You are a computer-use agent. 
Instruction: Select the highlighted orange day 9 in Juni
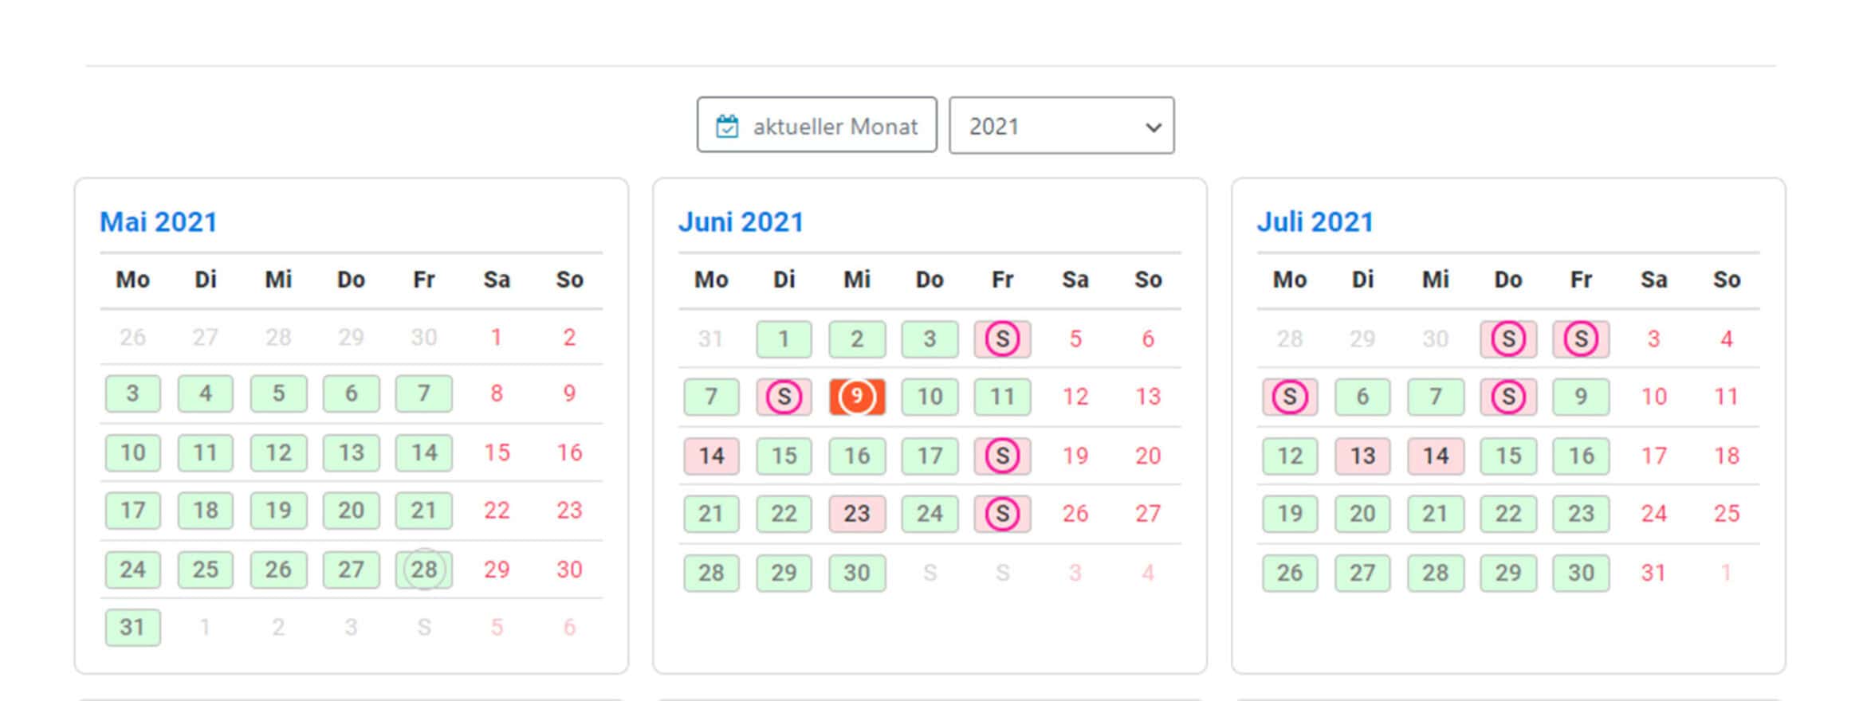click(856, 397)
